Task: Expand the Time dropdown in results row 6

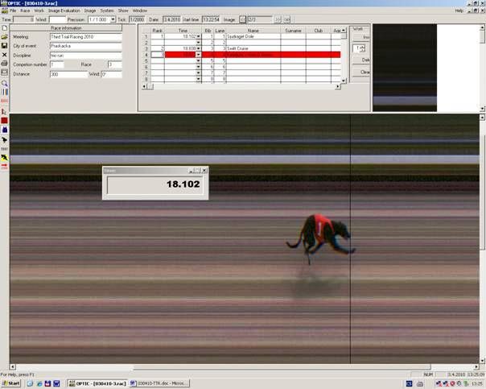Action: (x=199, y=67)
